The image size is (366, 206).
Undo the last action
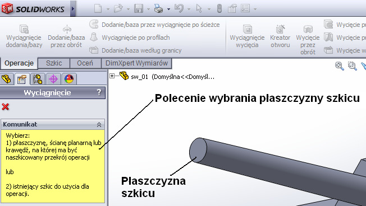179,9
